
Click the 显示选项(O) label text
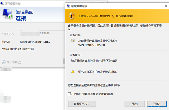14,62
